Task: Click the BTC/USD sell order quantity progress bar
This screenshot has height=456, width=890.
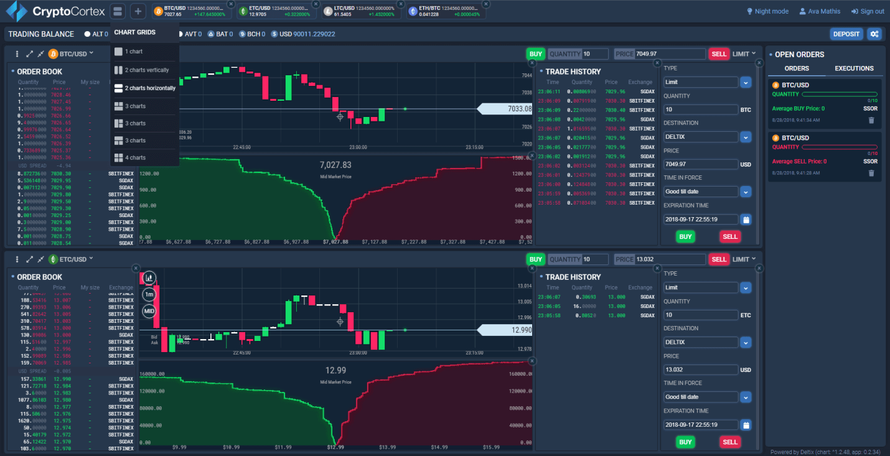Action: pyautogui.click(x=840, y=147)
